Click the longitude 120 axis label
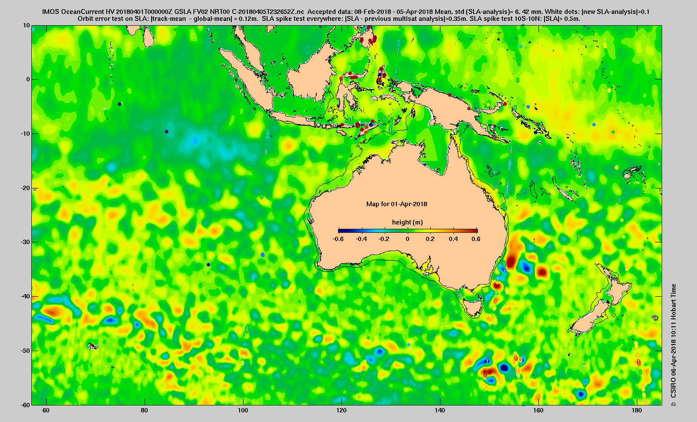697x422 pixels. click(x=342, y=410)
